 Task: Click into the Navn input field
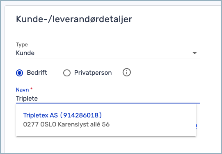[x=108, y=99]
